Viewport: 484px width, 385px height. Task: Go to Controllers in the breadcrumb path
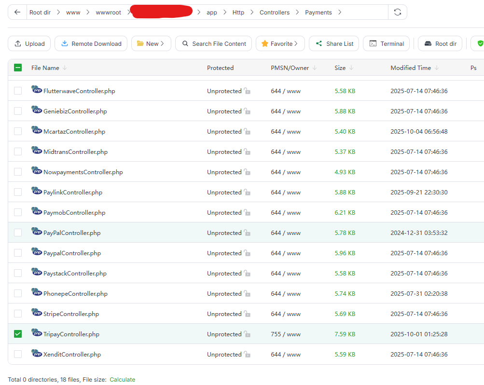click(x=275, y=13)
